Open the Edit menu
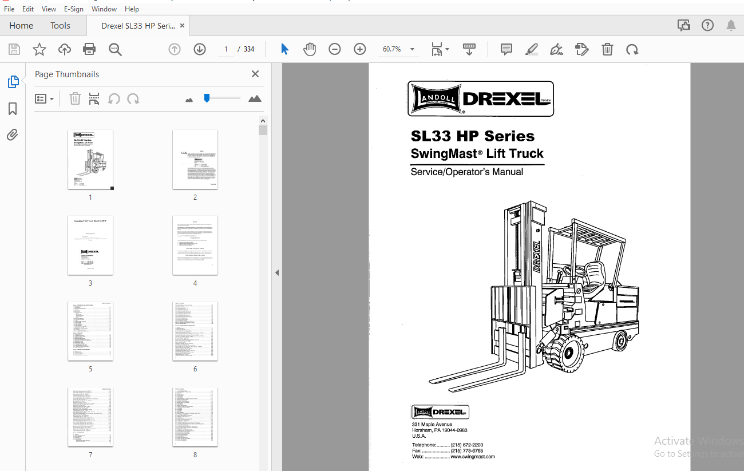Viewport: 744px width, 471px height. tap(28, 9)
